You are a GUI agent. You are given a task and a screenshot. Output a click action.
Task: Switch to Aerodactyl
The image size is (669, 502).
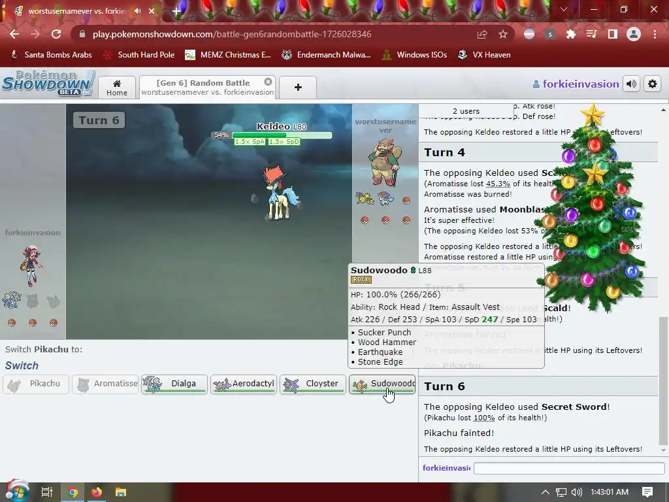click(x=244, y=384)
